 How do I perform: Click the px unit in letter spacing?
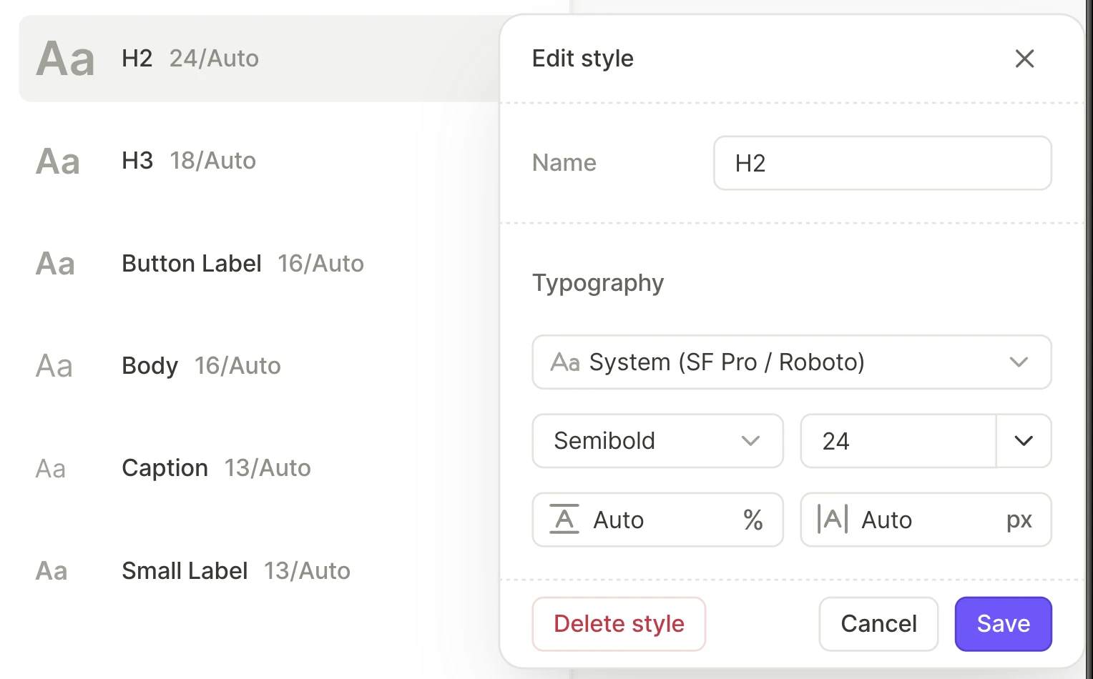click(x=1019, y=520)
